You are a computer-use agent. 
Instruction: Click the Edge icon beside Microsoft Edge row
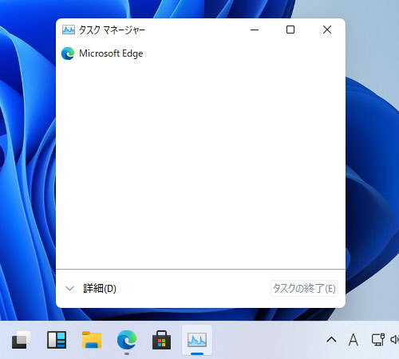(x=68, y=53)
